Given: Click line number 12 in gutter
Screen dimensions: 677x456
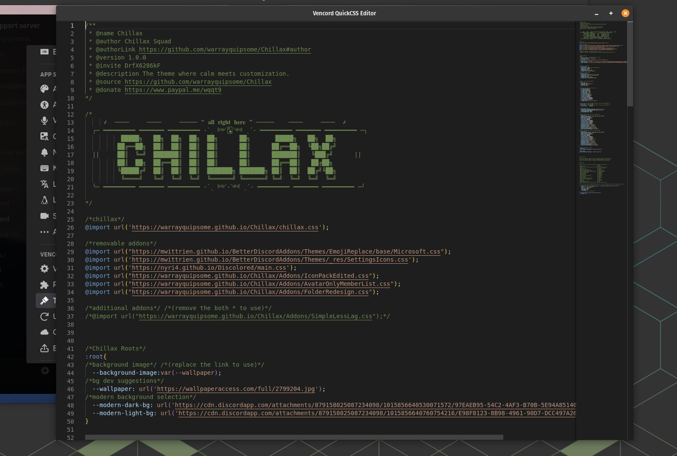Looking at the screenshot, I should [70, 114].
